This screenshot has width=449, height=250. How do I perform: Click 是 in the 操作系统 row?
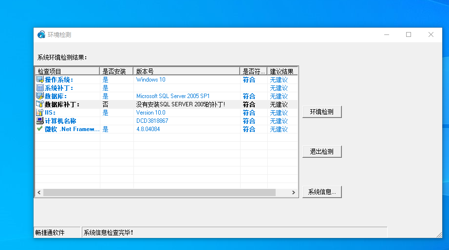click(x=105, y=80)
